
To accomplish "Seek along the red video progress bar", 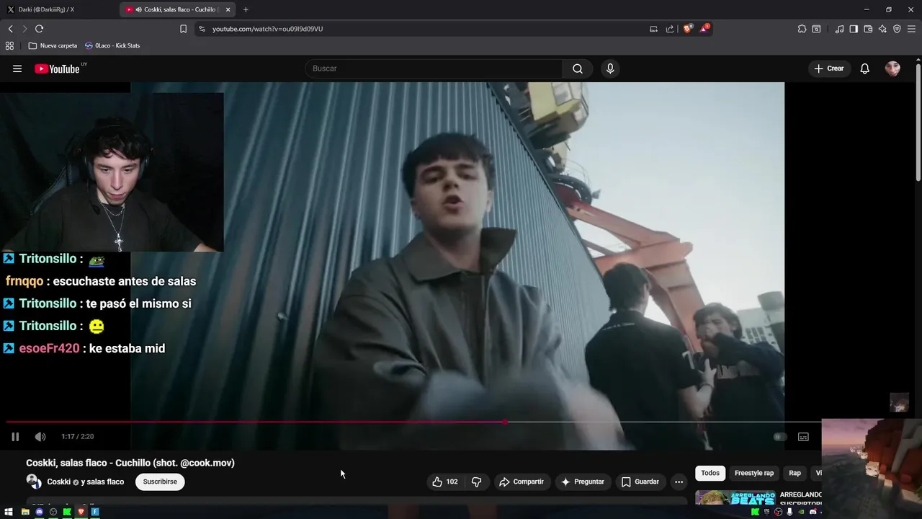I will 413,422.
